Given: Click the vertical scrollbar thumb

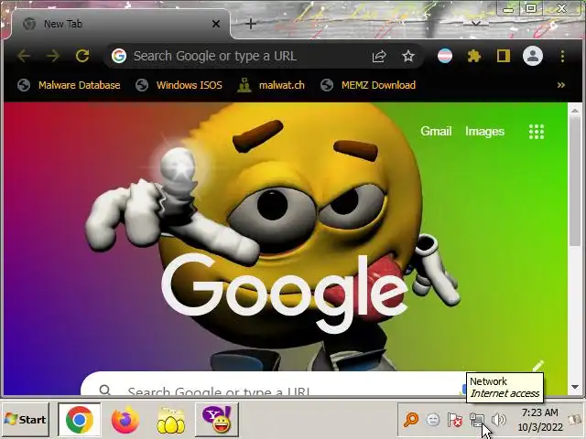Looking at the screenshot, I should pyautogui.click(x=575, y=182).
